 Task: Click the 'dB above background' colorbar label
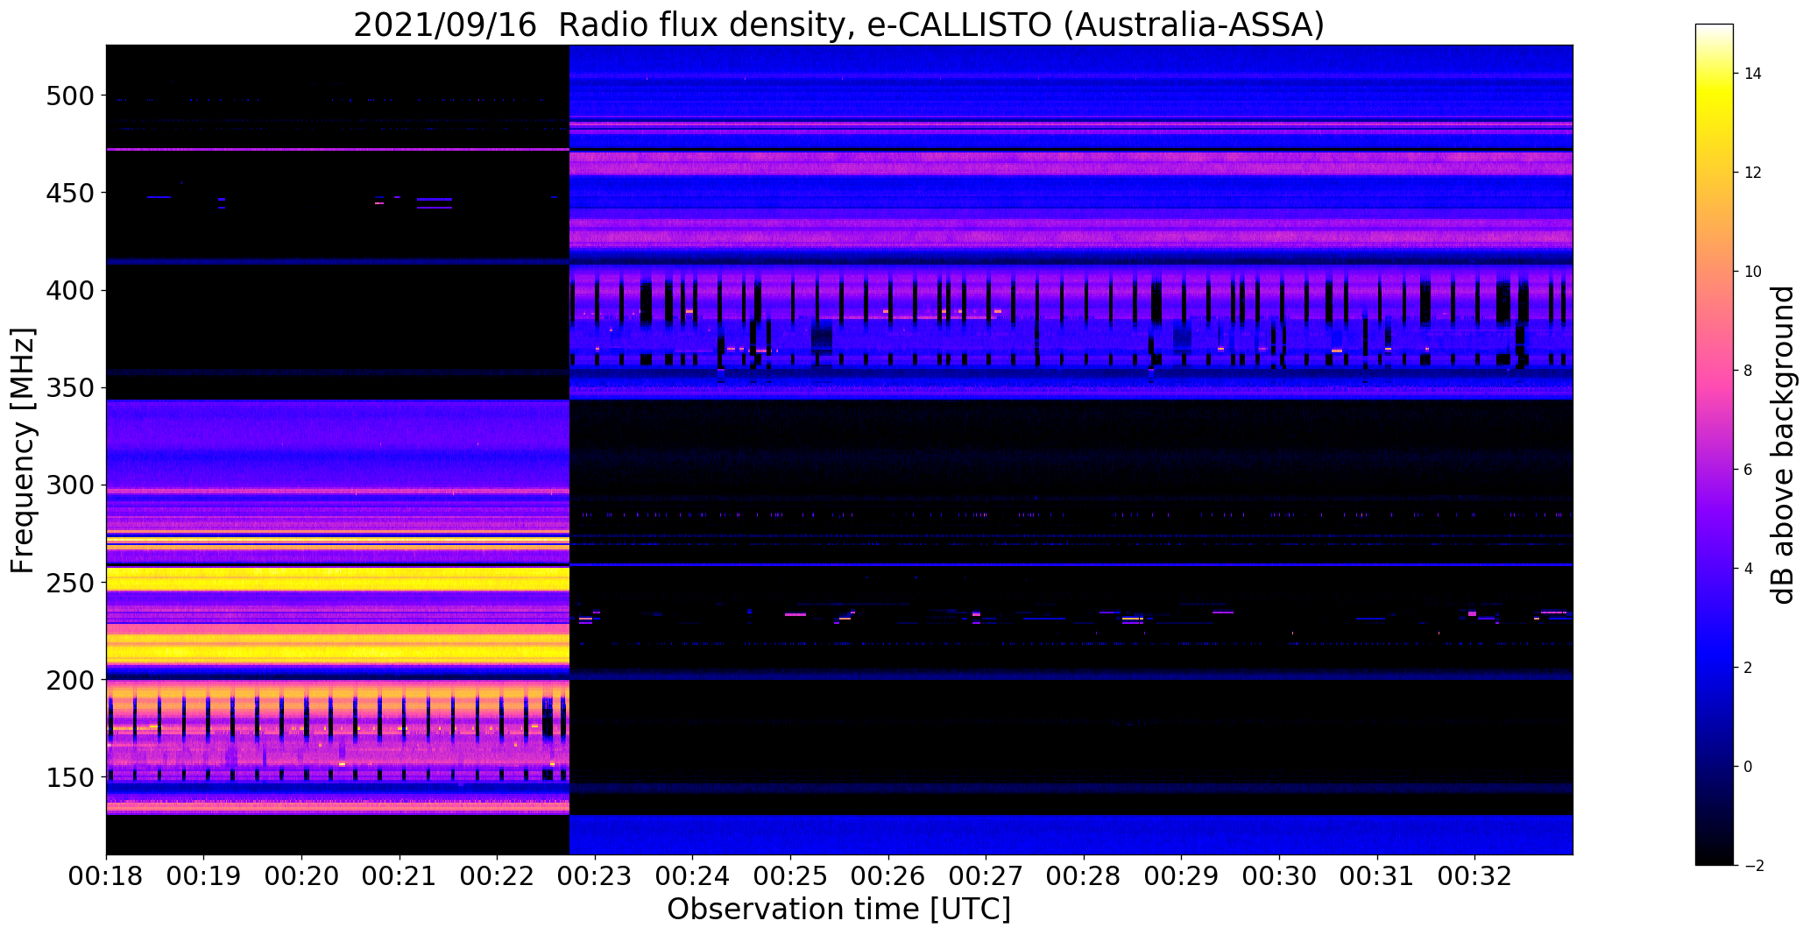[x=1783, y=445]
